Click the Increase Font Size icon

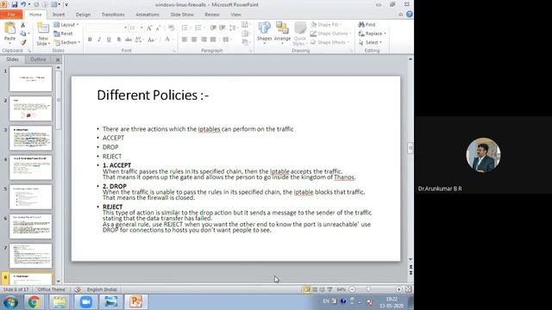click(x=149, y=28)
